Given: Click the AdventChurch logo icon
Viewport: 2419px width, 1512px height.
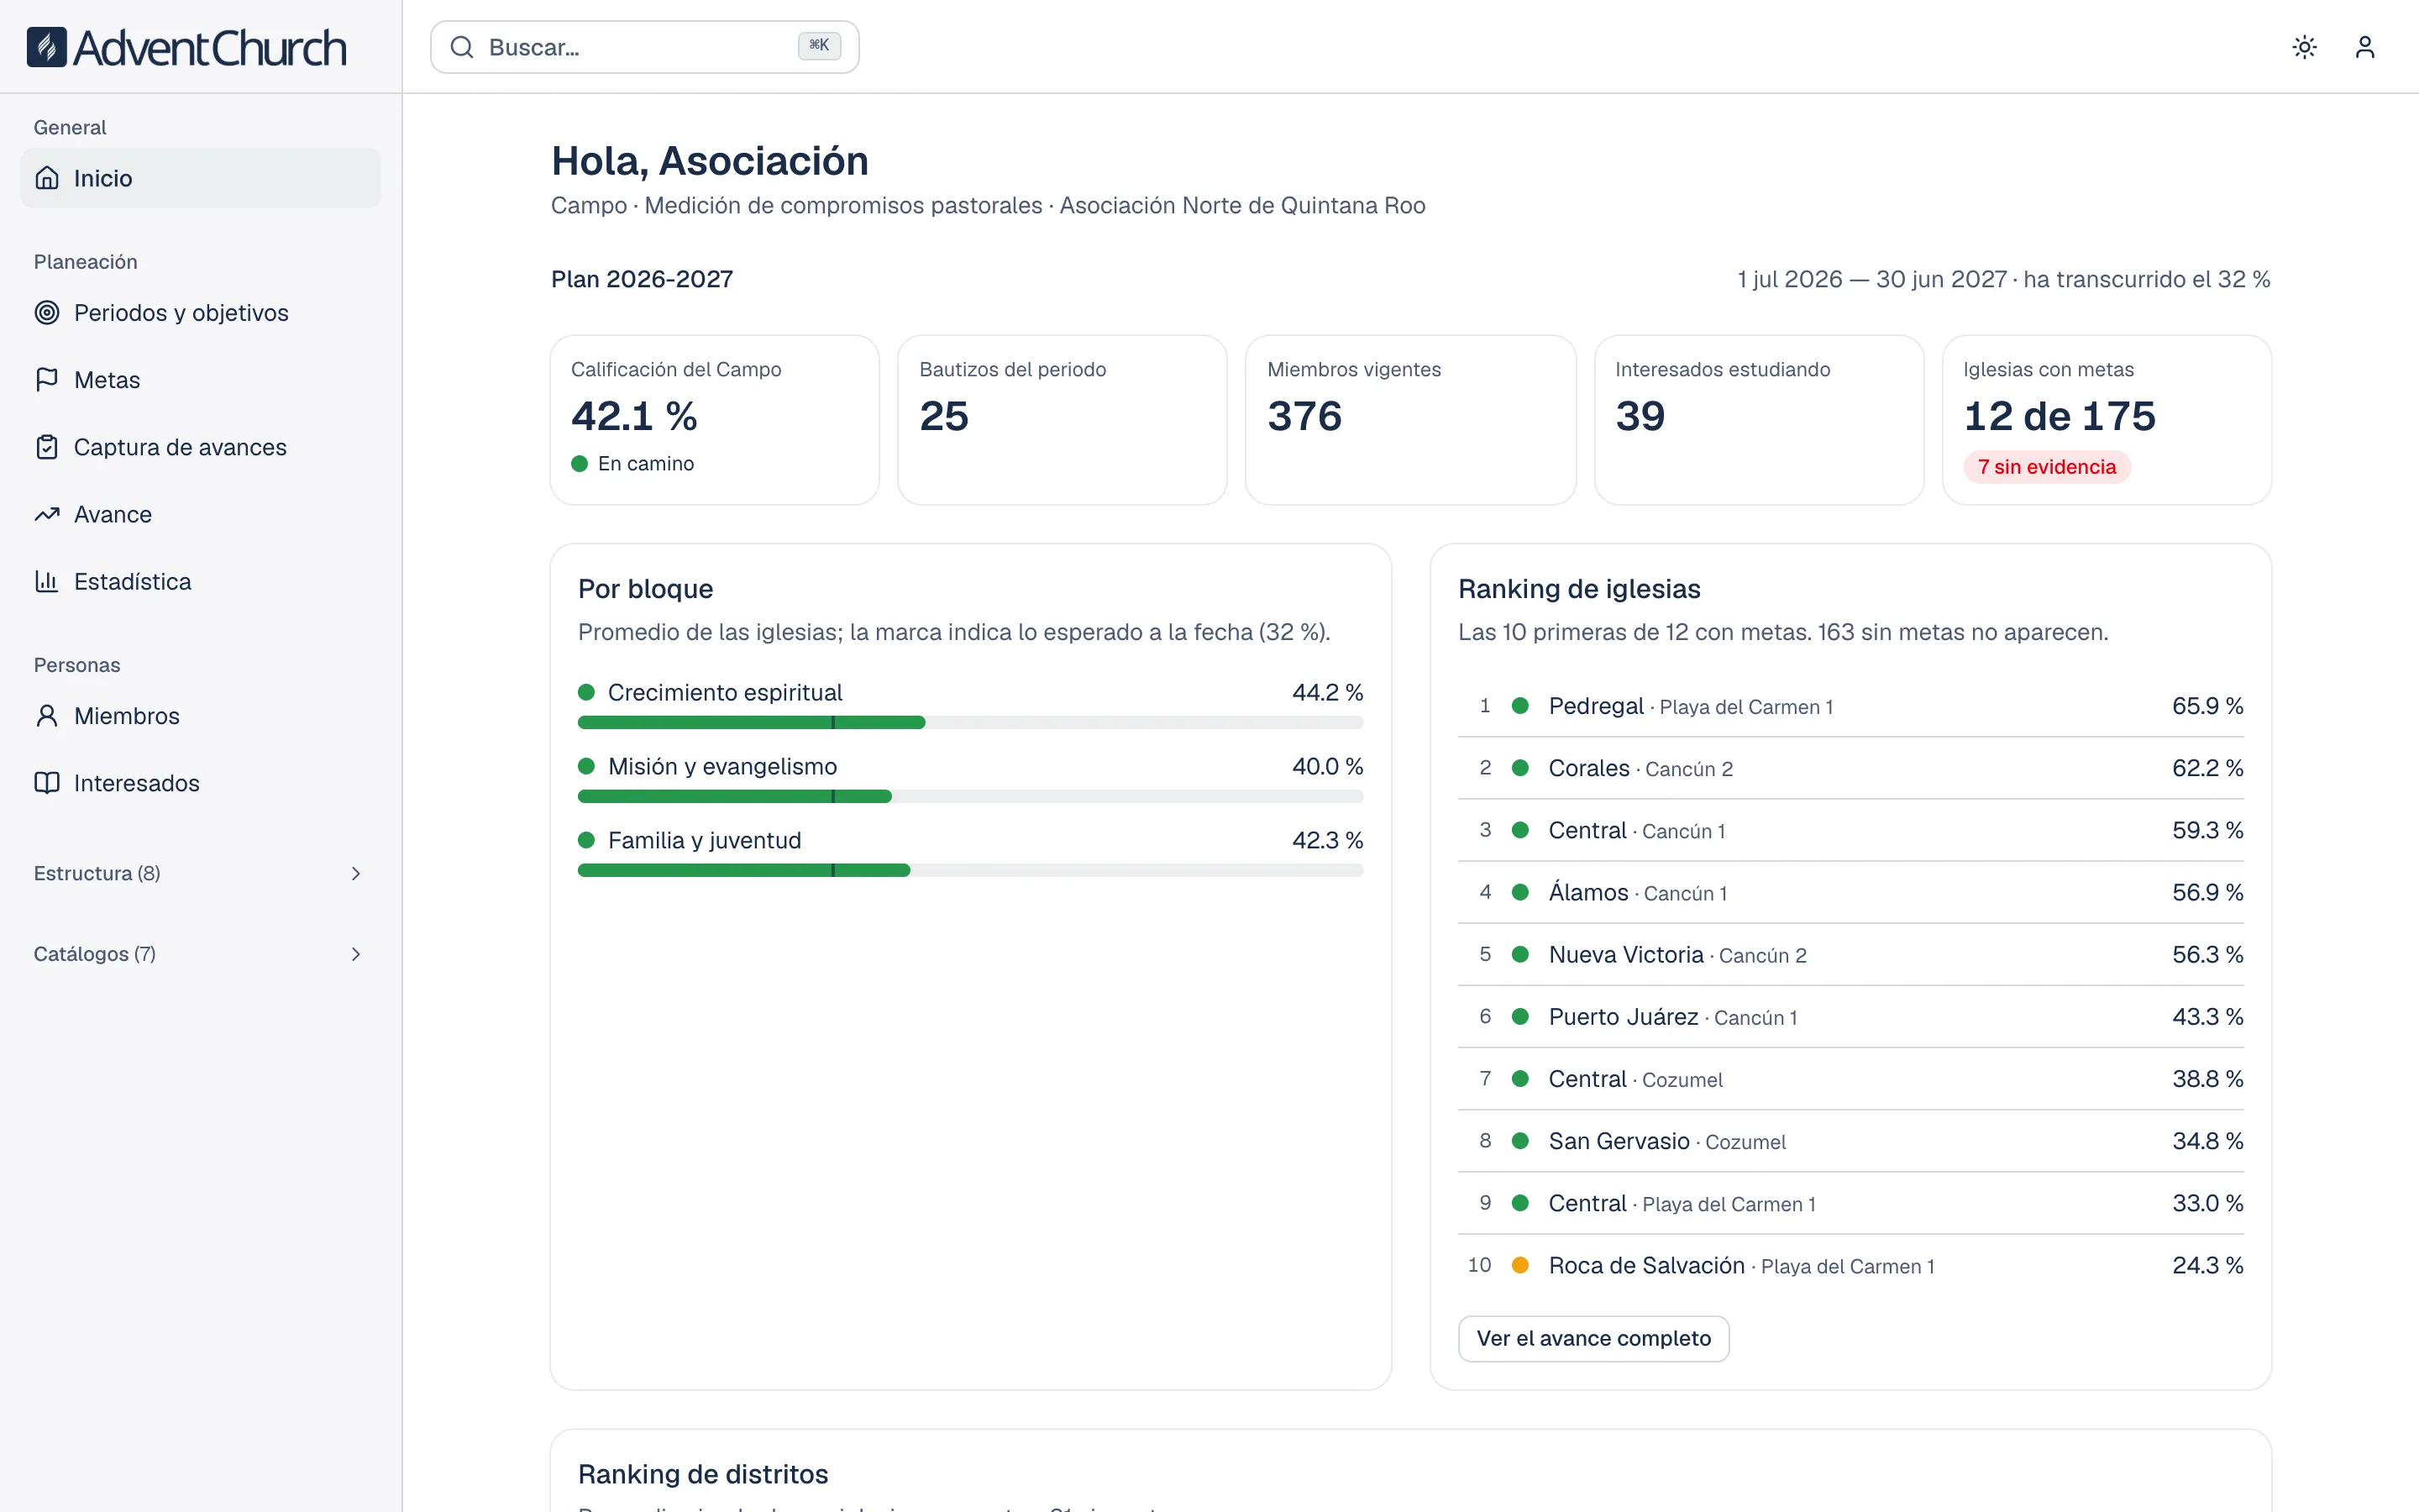Looking at the screenshot, I should coord(46,47).
